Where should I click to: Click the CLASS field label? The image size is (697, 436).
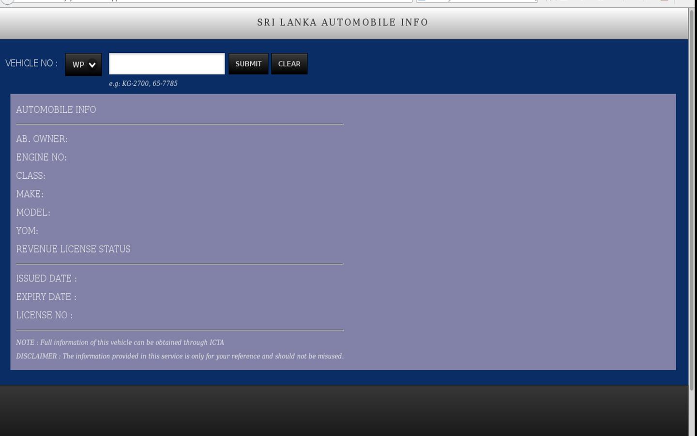30,176
